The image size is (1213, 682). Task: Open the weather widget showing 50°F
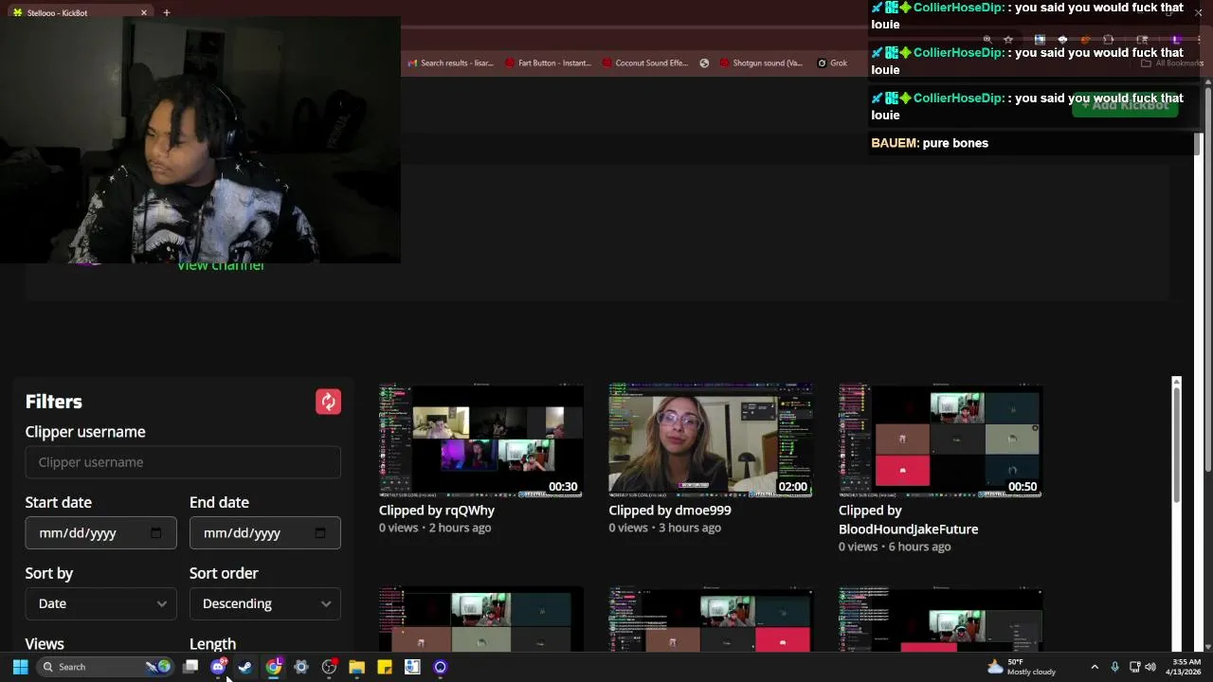tap(1022, 667)
